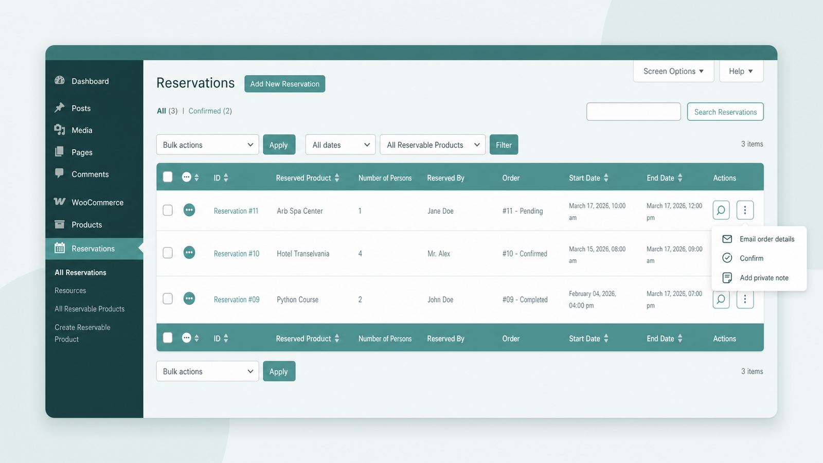This screenshot has height=463, width=823.
Task: Click the Filter button
Action: point(504,145)
